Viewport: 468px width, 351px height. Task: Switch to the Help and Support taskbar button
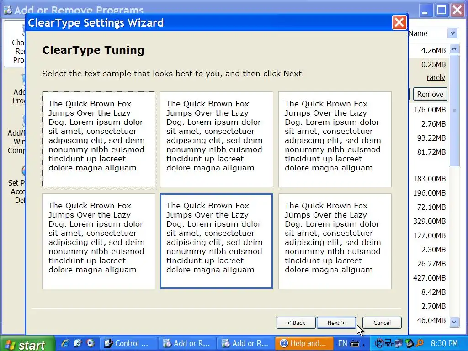[304, 344]
